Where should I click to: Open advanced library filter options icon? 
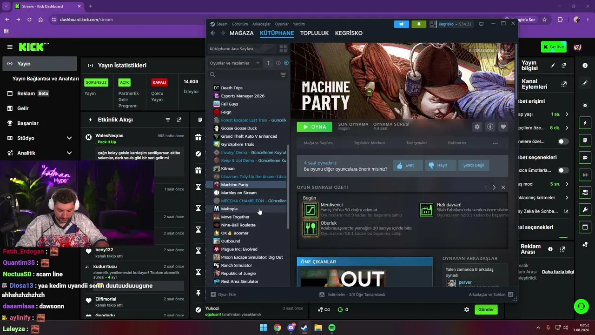[283, 74]
